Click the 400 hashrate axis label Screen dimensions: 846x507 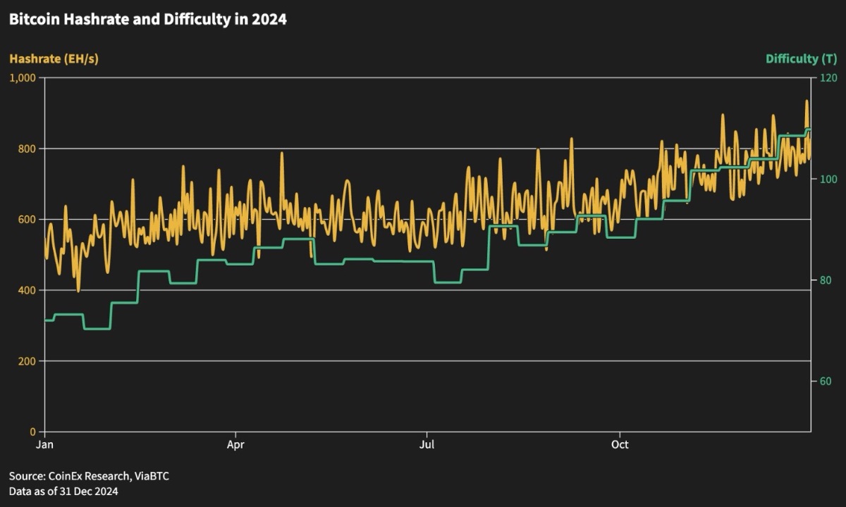click(x=27, y=290)
